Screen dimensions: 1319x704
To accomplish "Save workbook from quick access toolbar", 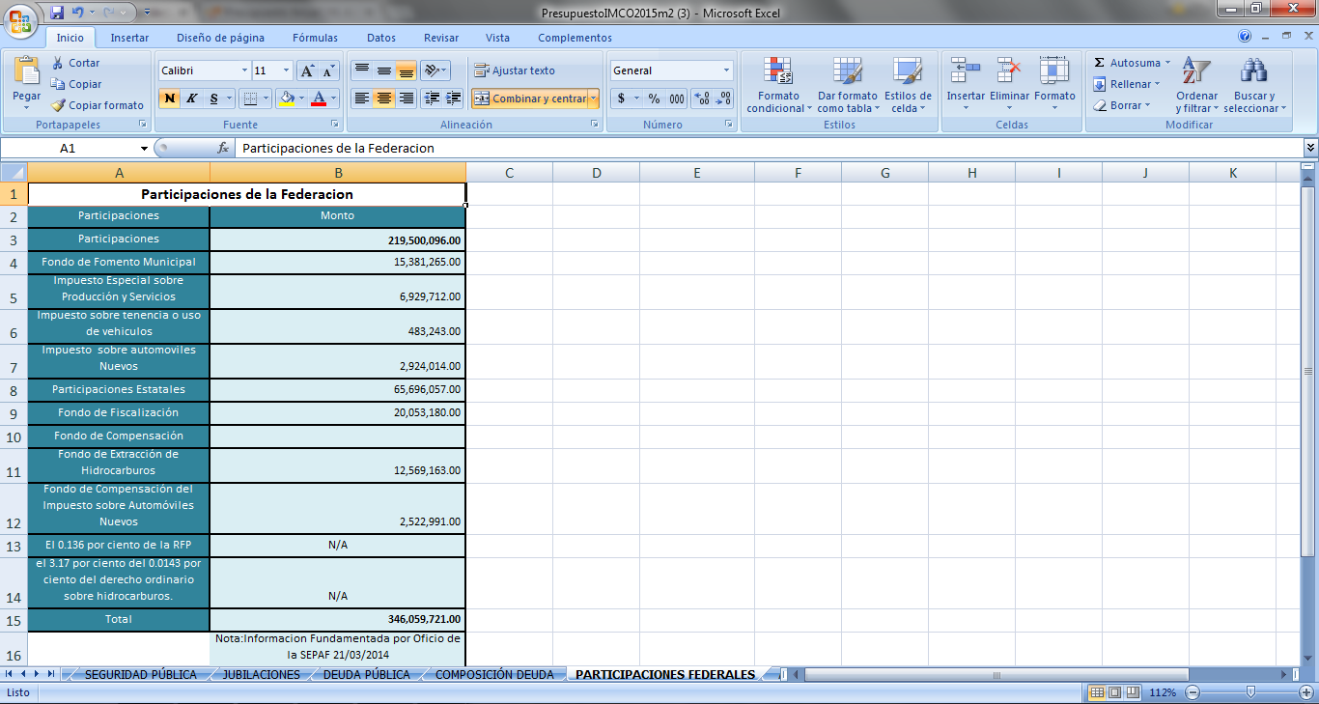I will [x=57, y=13].
